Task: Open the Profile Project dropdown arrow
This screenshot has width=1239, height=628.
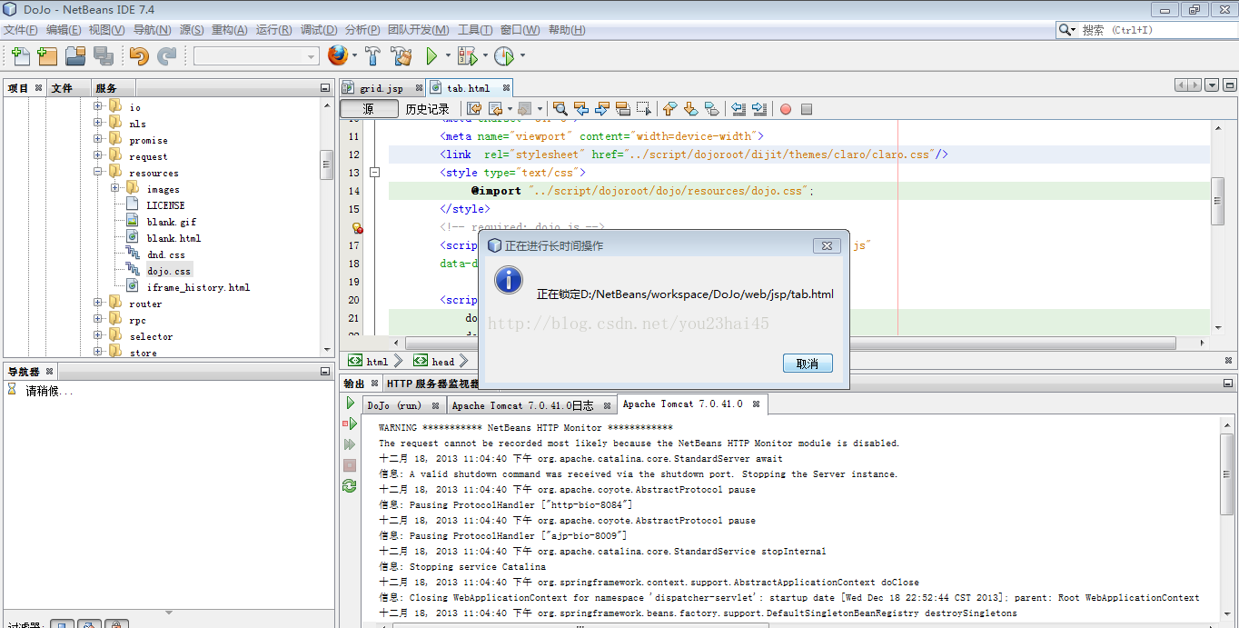Action: click(522, 56)
